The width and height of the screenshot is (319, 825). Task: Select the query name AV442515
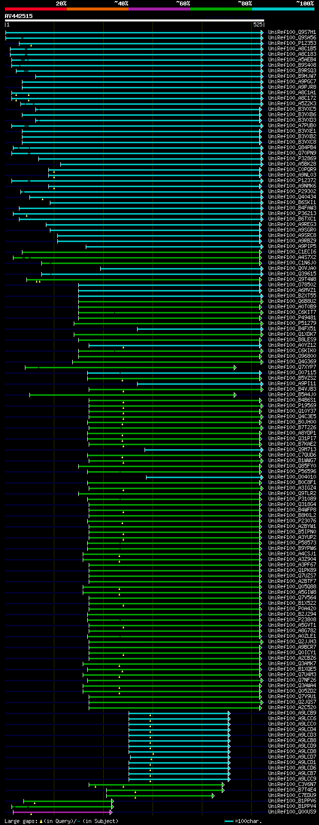[19, 16]
